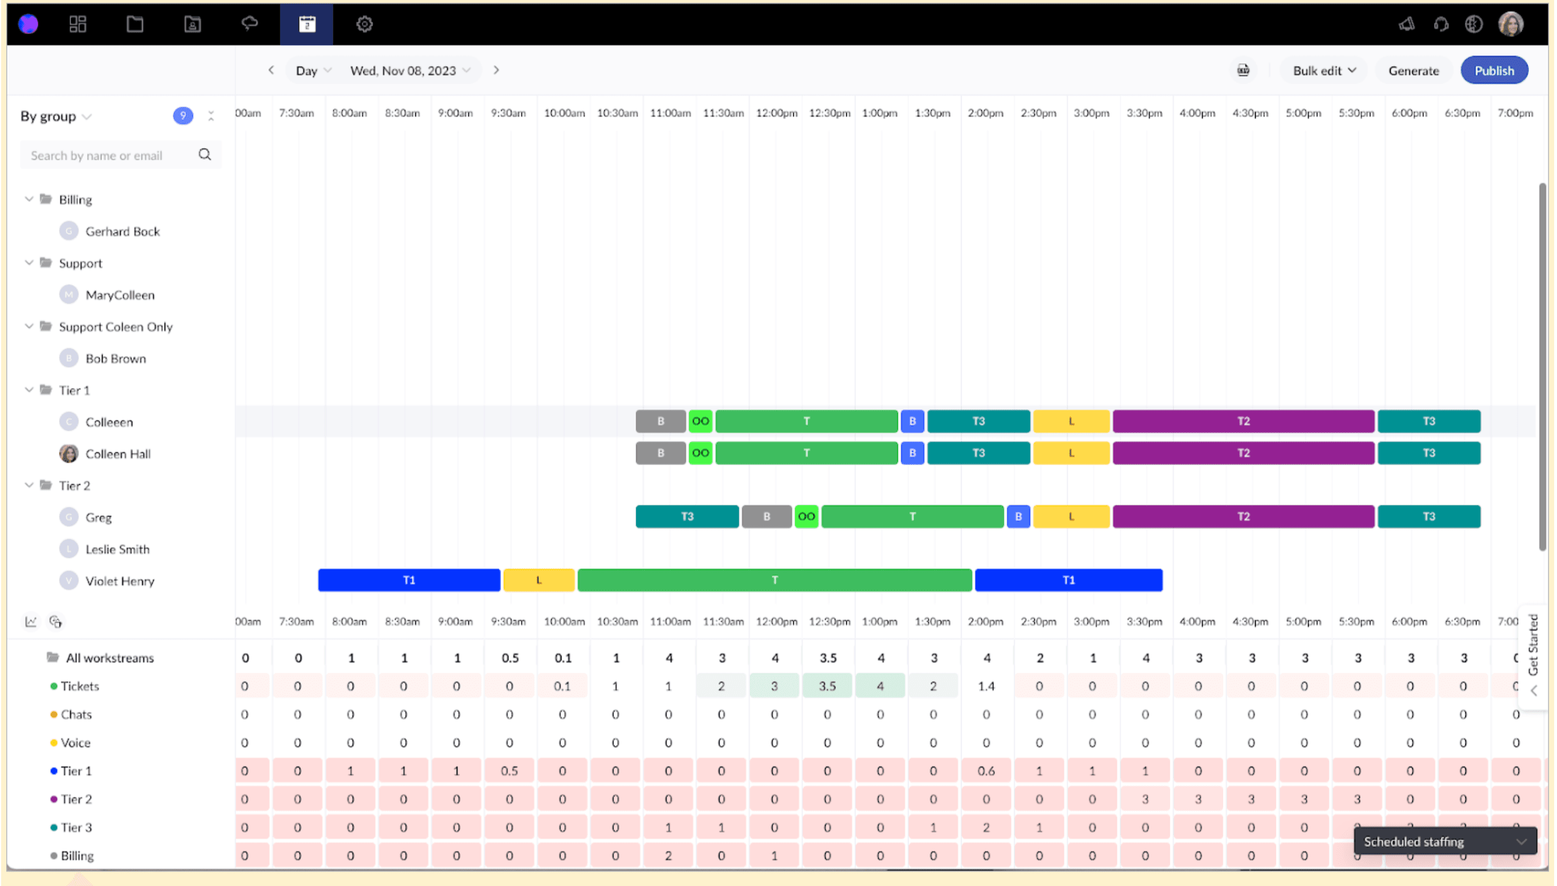Click the search magnifier in the sidebar

(x=204, y=154)
